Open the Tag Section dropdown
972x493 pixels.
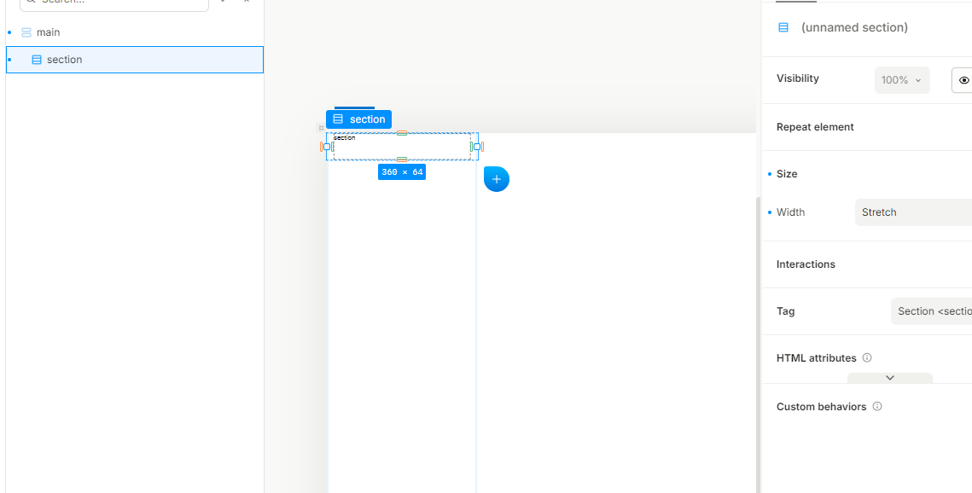(x=932, y=311)
